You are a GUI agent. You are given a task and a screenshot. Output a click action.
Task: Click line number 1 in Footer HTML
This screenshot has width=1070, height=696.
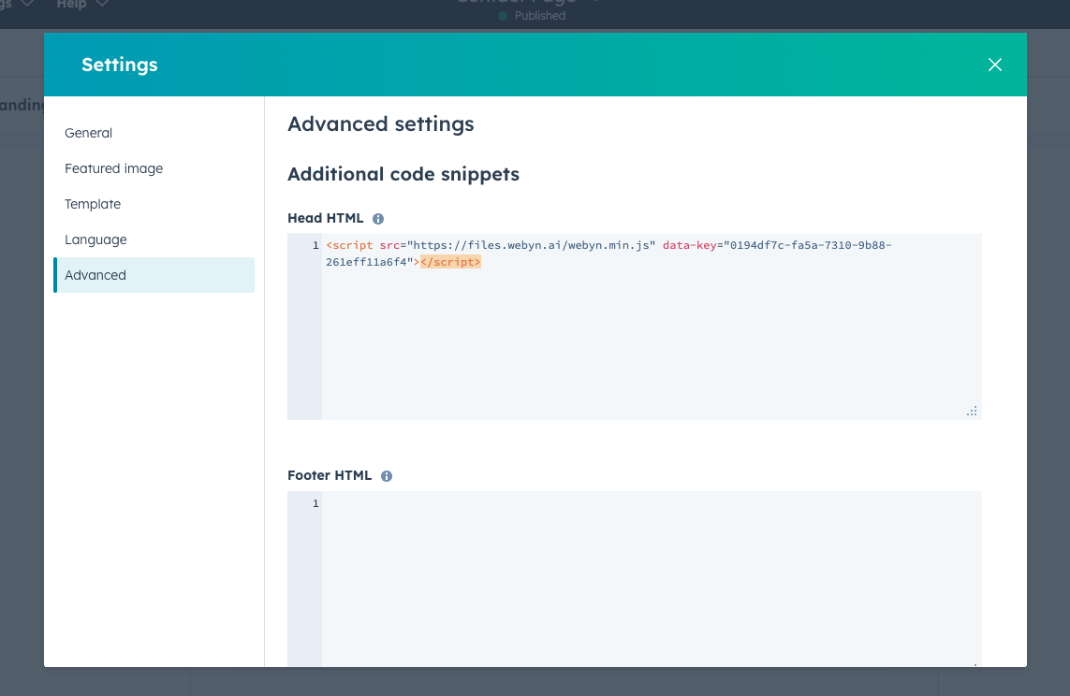pos(315,503)
